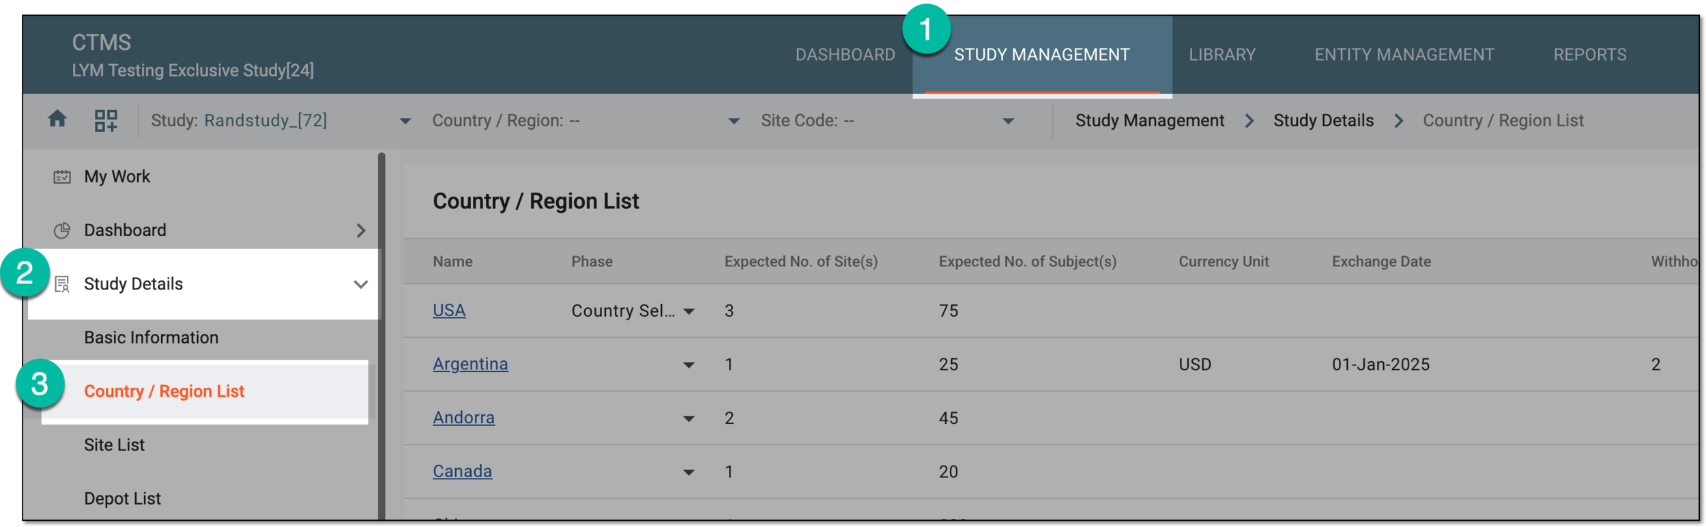Viewport: 1706px width, 527px height.
Task: Open the add-widget grid icon
Action: point(106,121)
